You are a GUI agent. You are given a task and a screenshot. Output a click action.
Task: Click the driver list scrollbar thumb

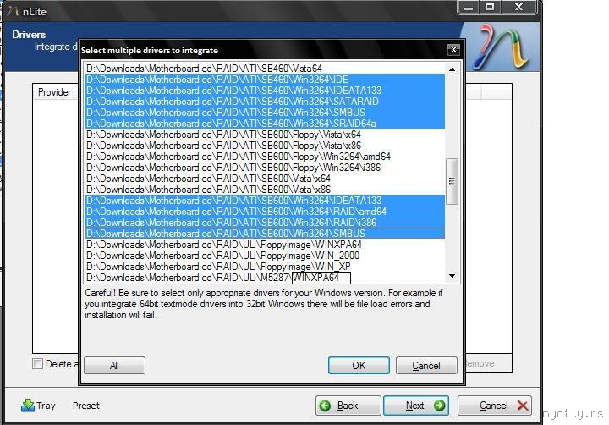(452, 181)
